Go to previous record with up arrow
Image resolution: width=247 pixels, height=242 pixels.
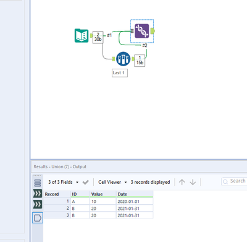(x=182, y=182)
